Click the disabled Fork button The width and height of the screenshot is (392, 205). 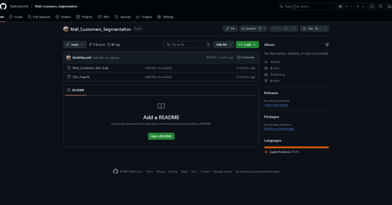coord(280,29)
